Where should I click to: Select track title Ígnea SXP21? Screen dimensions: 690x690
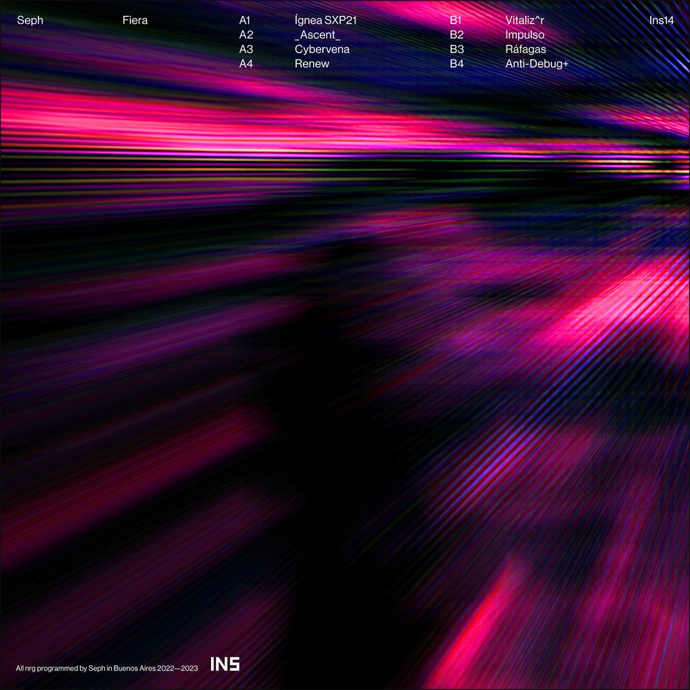pos(325,21)
